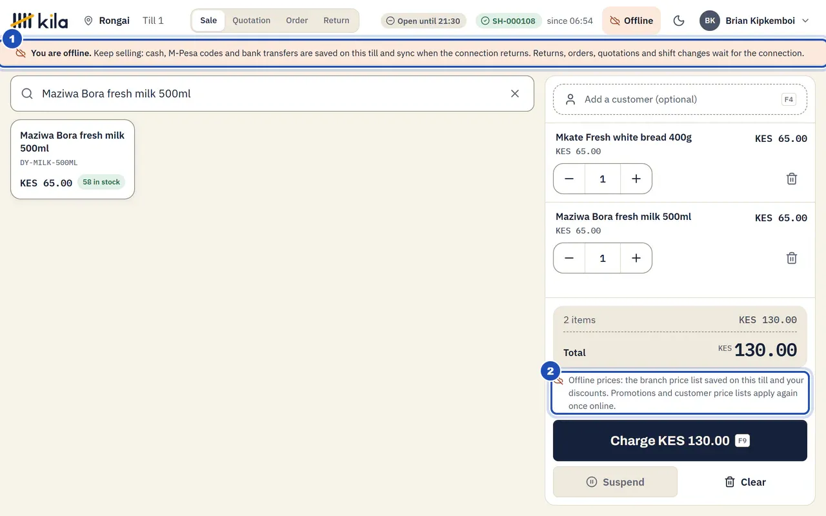
Task: Open the Brian Kipkemboi account dropdown chevron
Action: click(x=805, y=21)
